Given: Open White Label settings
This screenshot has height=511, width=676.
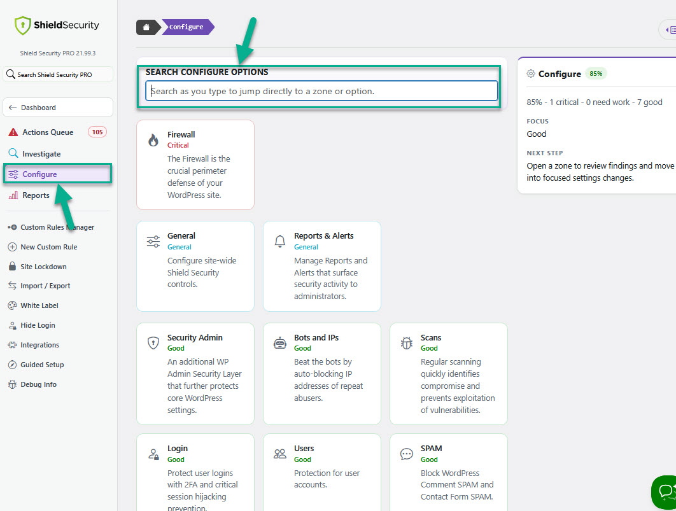Looking at the screenshot, I should coord(39,305).
